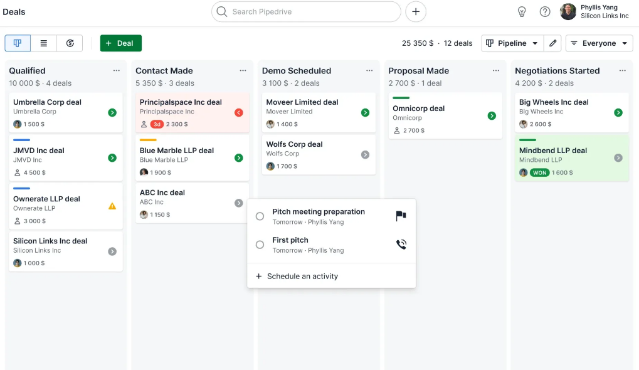Click the Qualified column heading

pyautogui.click(x=28, y=70)
